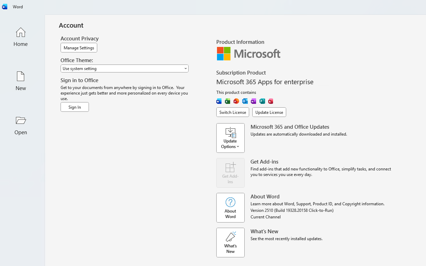The width and height of the screenshot is (426, 266).
Task: Click the purple OneNote product icon
Action: tap(253, 101)
